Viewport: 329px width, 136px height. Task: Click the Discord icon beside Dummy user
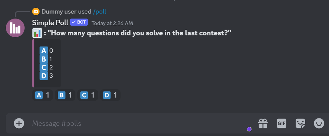[36, 12]
